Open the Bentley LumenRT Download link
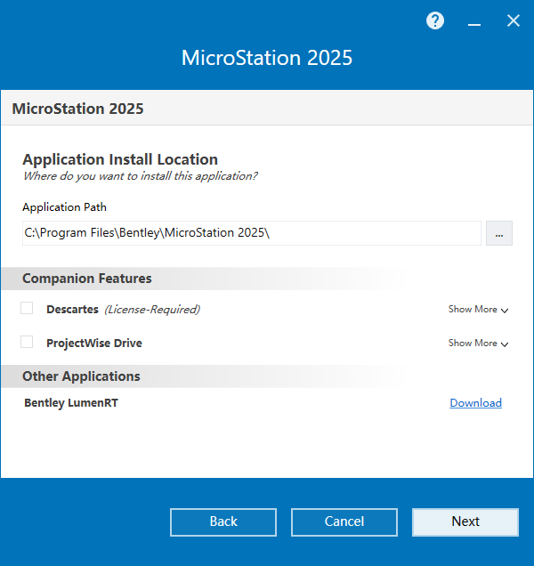 (x=475, y=403)
